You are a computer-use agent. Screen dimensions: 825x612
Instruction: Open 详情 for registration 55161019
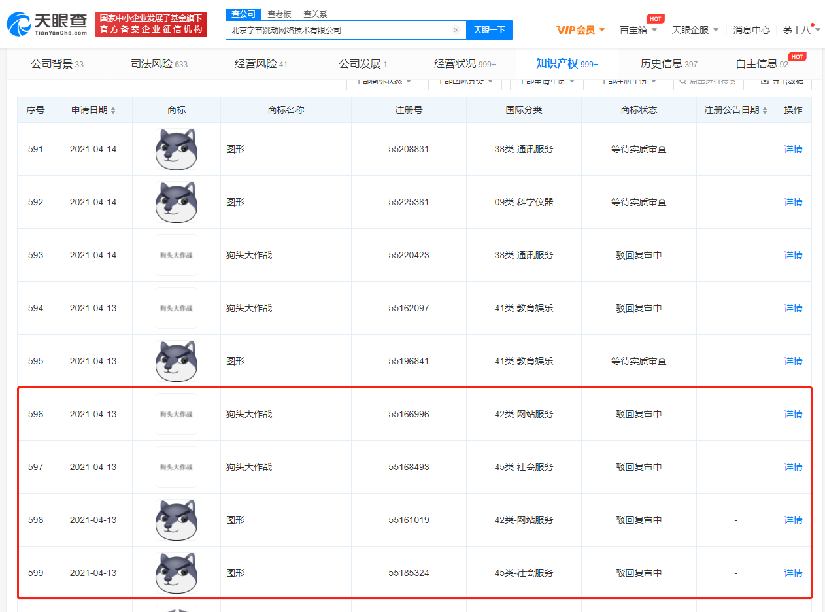793,520
